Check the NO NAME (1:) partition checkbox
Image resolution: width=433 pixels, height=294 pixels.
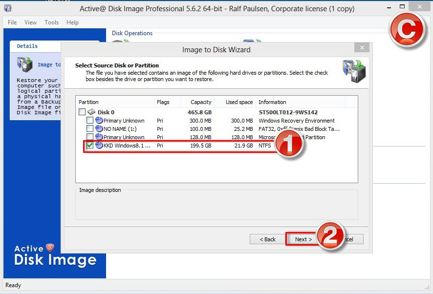tap(90, 128)
